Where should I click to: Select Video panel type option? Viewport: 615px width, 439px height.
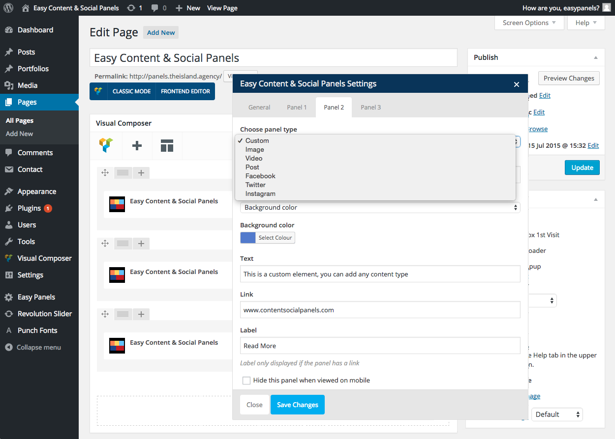(375, 159)
